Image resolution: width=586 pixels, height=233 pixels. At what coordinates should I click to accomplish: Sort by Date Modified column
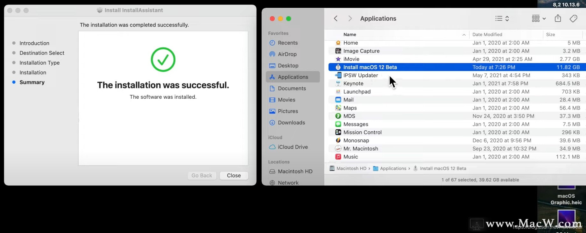pyautogui.click(x=487, y=34)
